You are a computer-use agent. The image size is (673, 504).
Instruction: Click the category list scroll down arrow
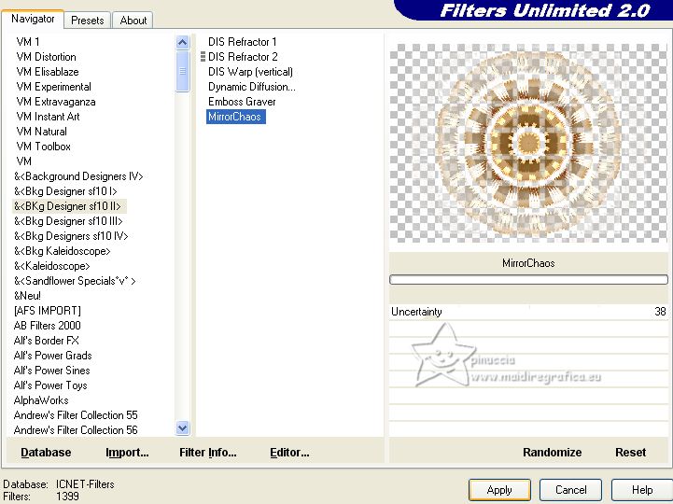[182, 428]
